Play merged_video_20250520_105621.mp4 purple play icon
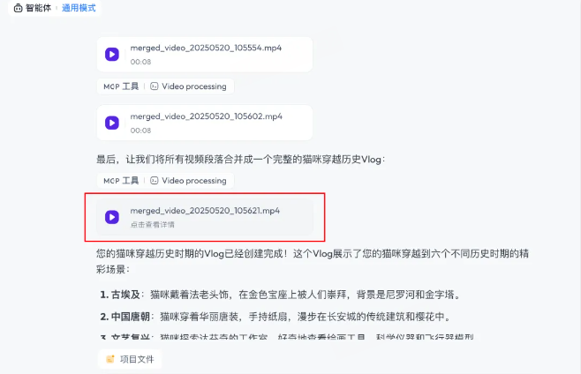581x374 pixels. tap(112, 217)
